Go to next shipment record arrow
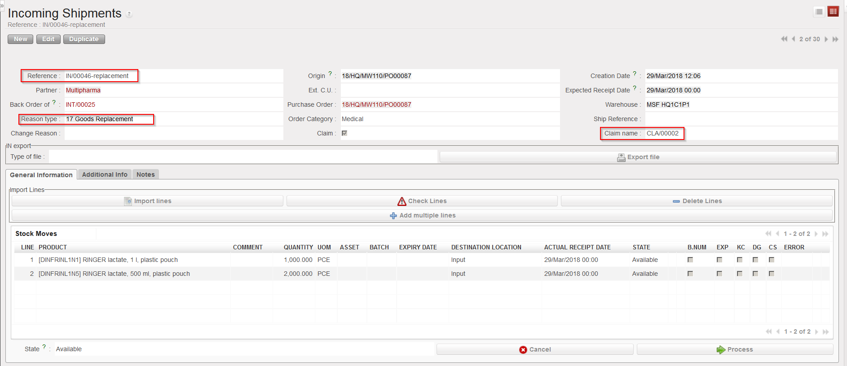This screenshot has height=366, width=847. pos(826,39)
